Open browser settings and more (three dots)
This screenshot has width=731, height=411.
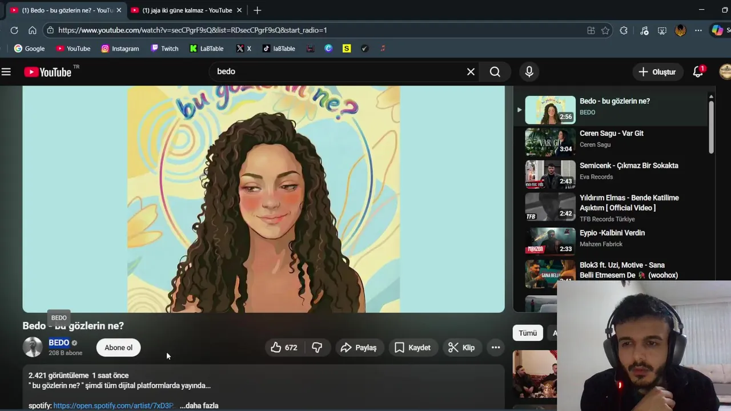coord(698,30)
